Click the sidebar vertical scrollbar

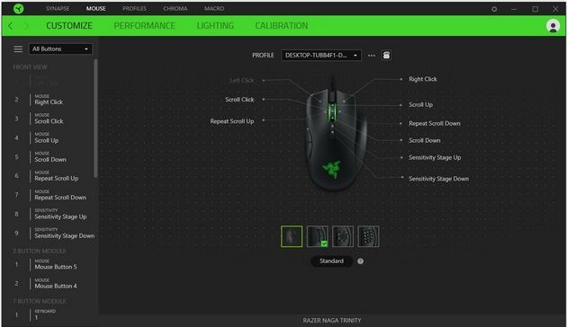coord(95,119)
